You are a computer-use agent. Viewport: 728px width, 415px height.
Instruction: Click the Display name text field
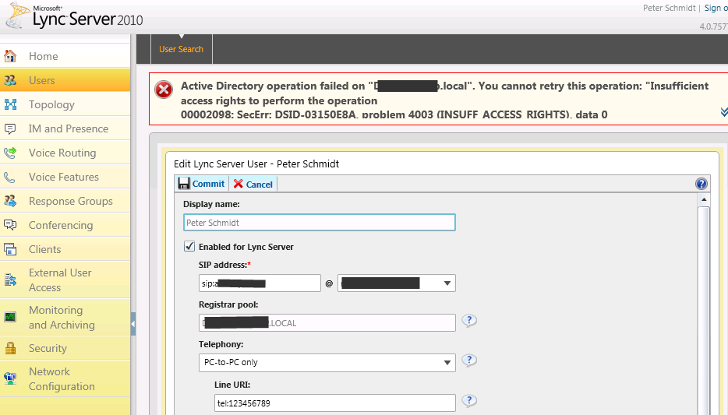click(320, 223)
